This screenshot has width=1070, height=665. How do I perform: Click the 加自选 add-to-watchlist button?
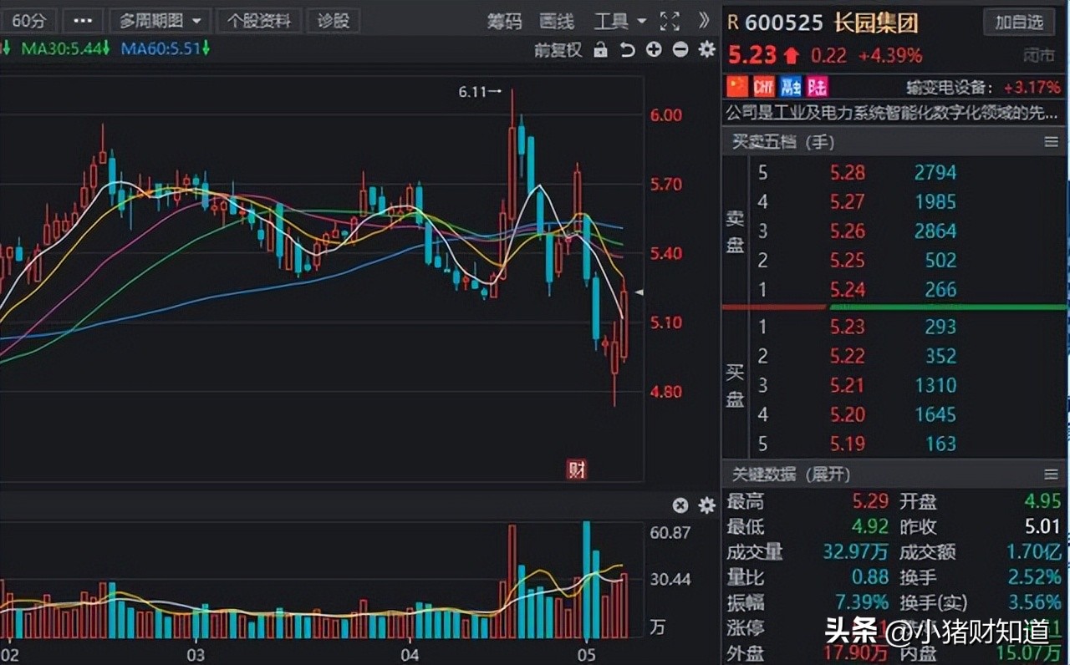[1018, 23]
